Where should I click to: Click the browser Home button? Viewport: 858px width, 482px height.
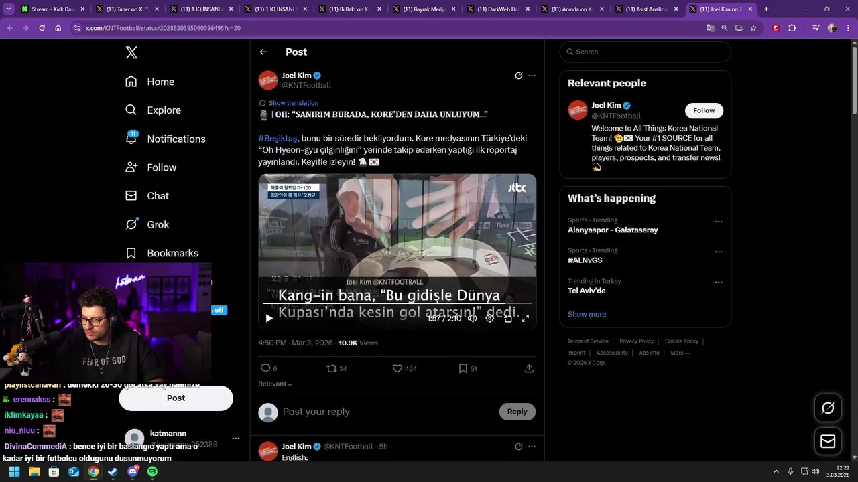click(58, 28)
